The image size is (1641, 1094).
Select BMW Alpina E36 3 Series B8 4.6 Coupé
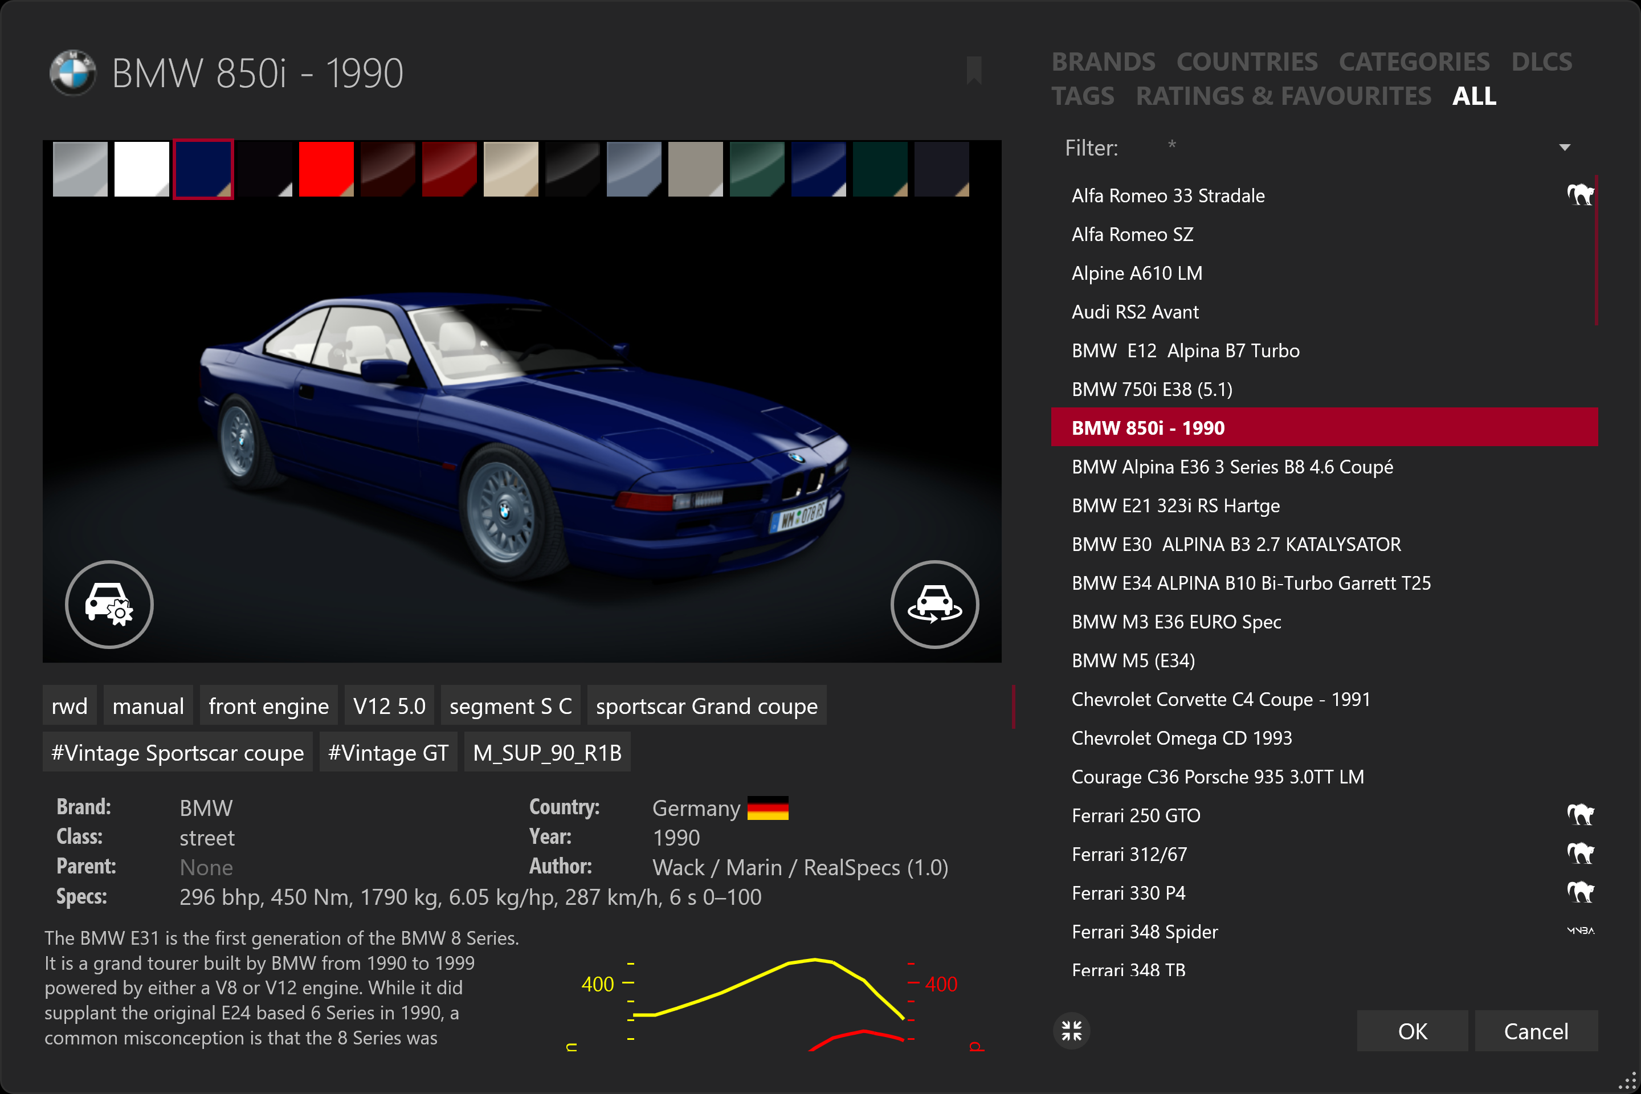pos(1324,466)
